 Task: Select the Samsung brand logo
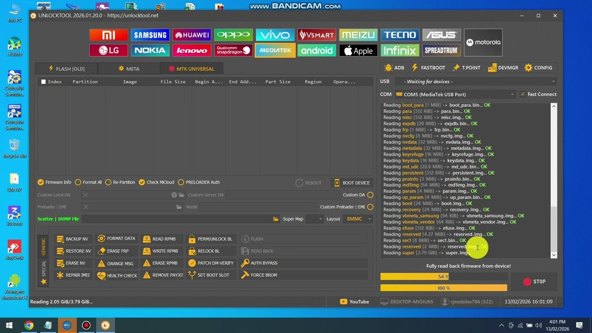pos(150,35)
